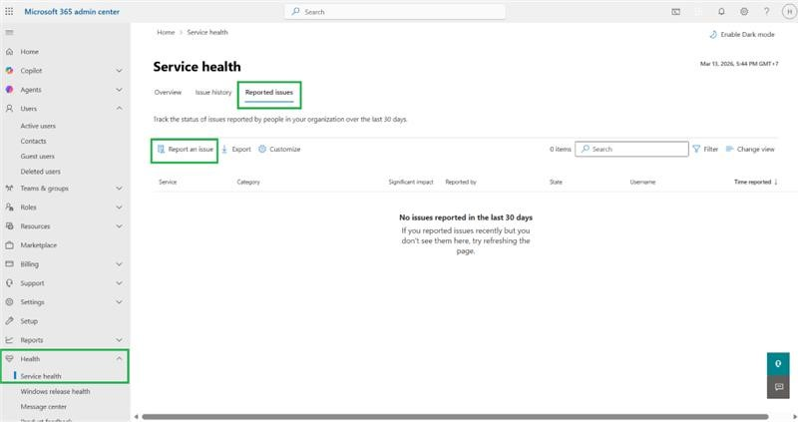Click the Reports chart icon

[x=9, y=340]
